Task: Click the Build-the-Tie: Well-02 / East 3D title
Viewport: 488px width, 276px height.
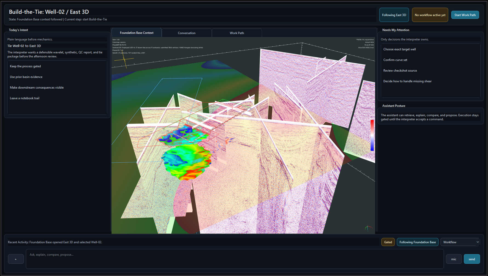Action: point(49,12)
